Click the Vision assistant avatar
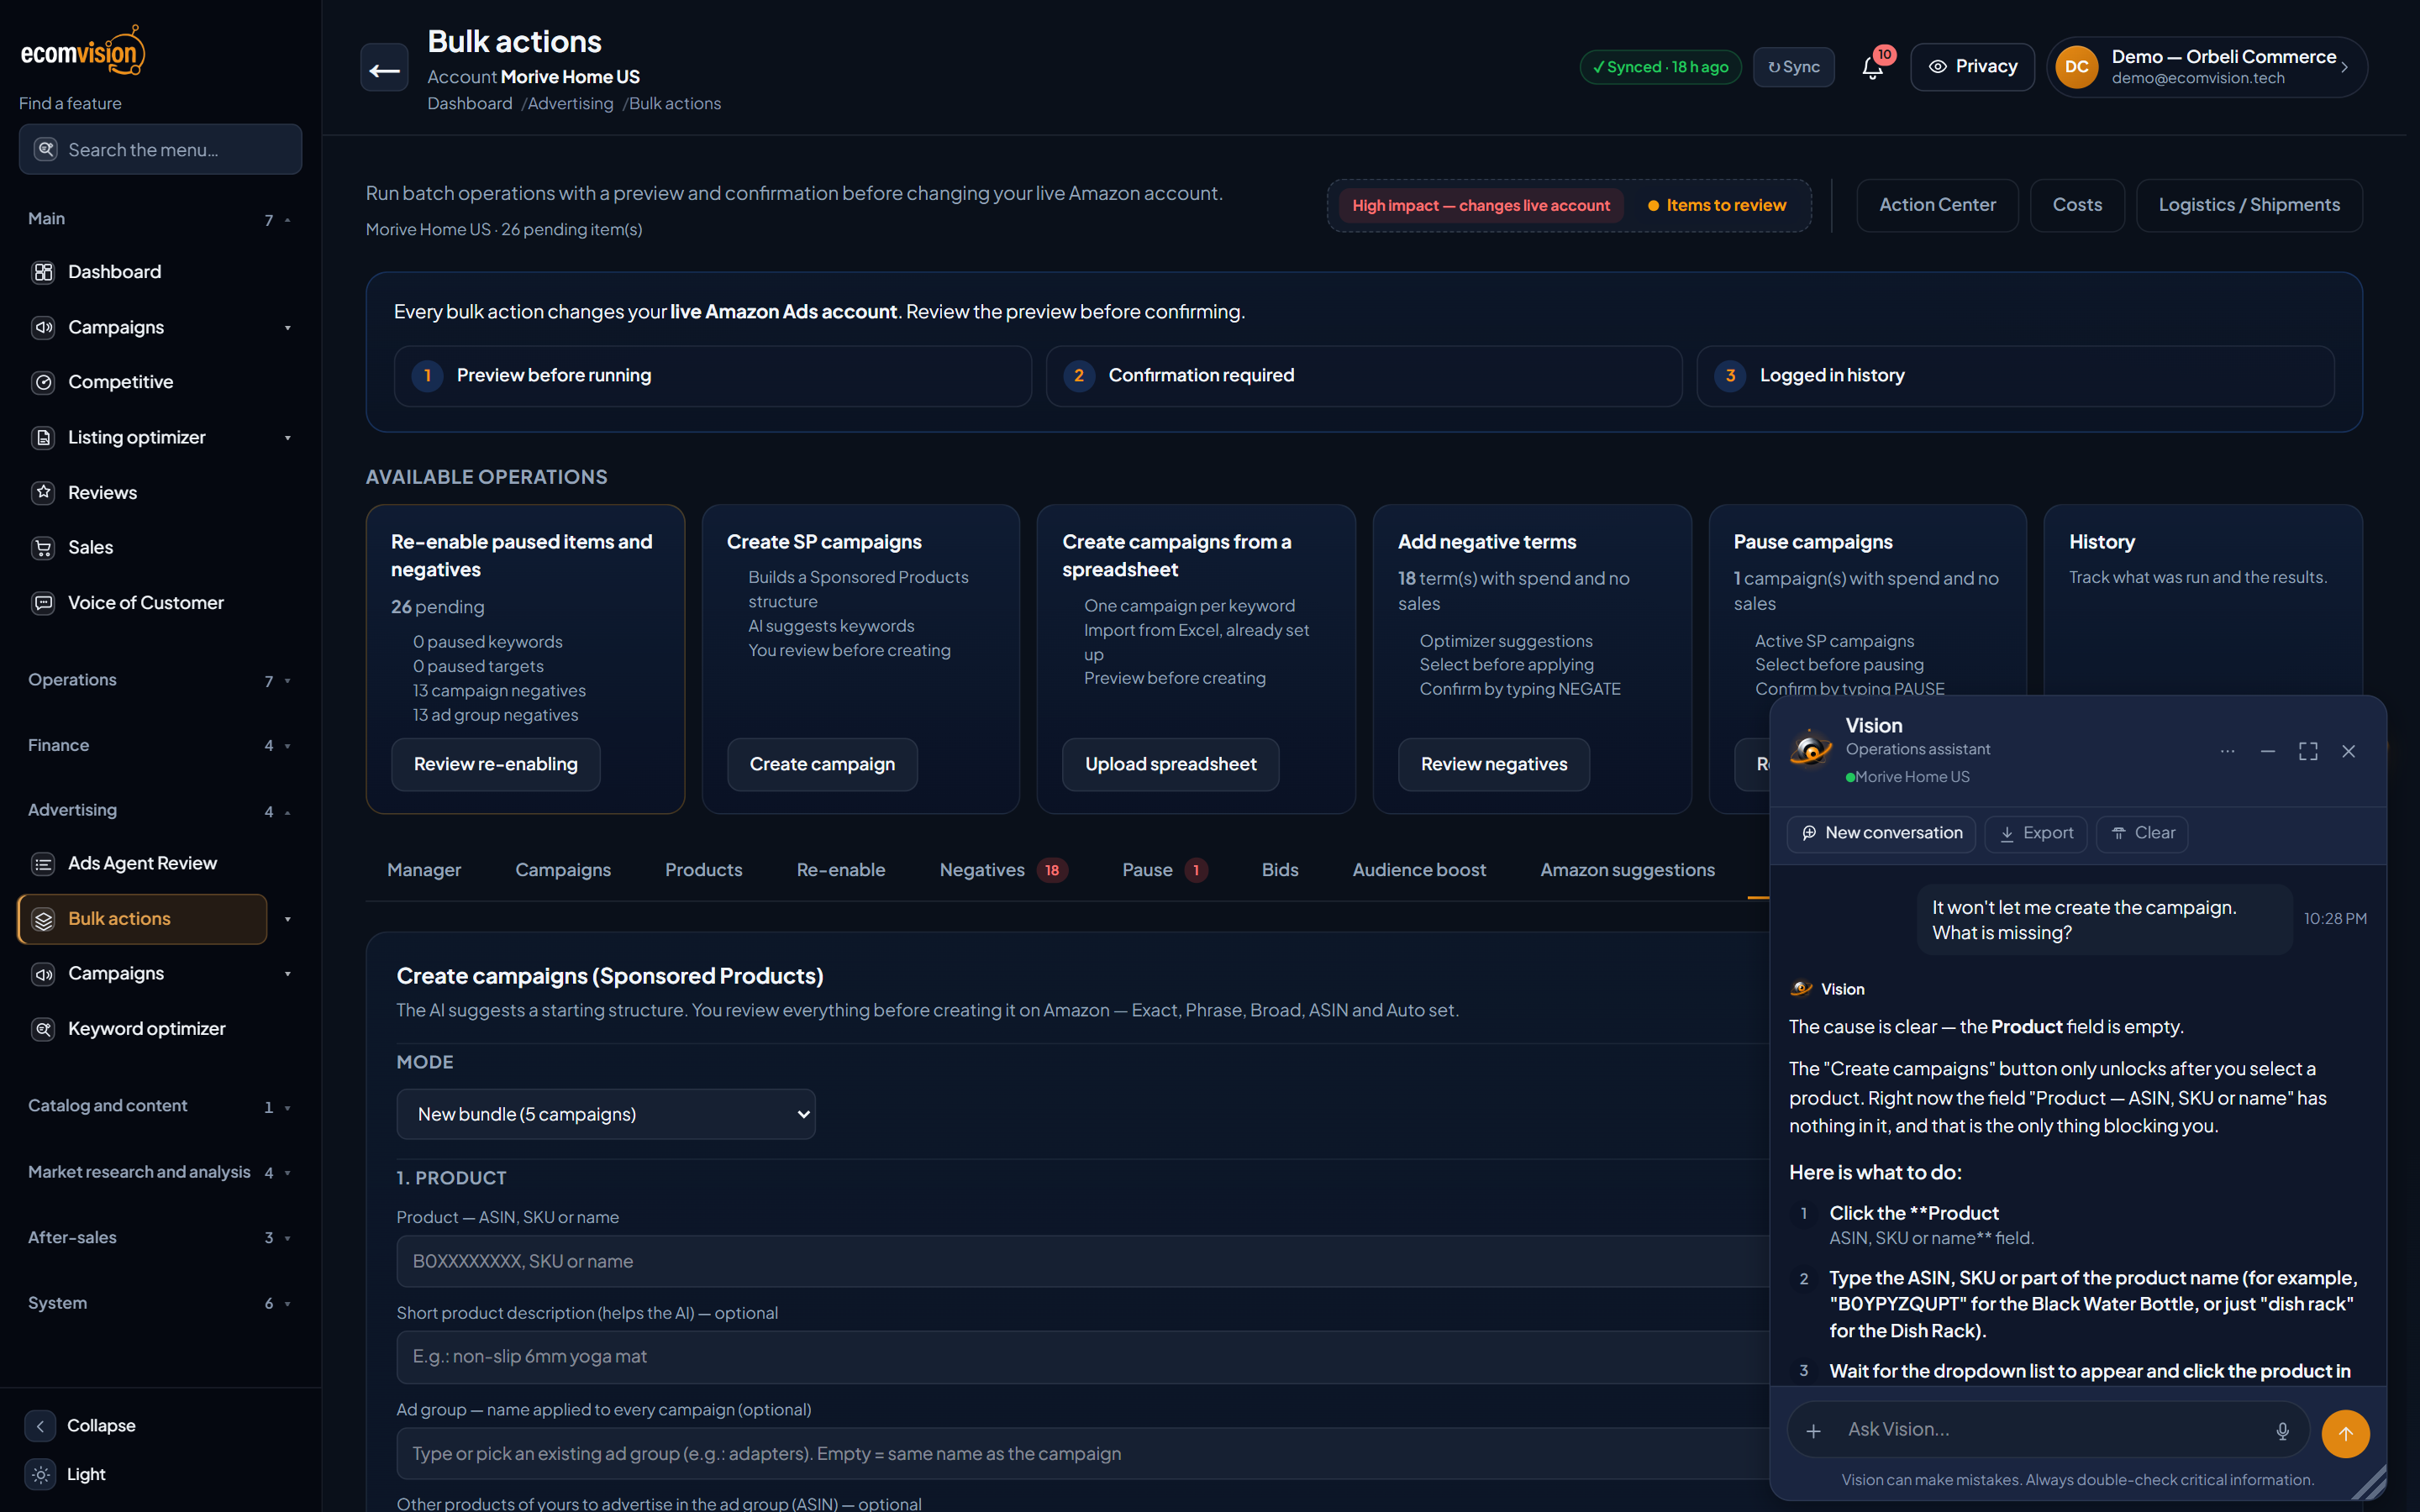Screen dimensions: 2420x1512 pos(1811,748)
